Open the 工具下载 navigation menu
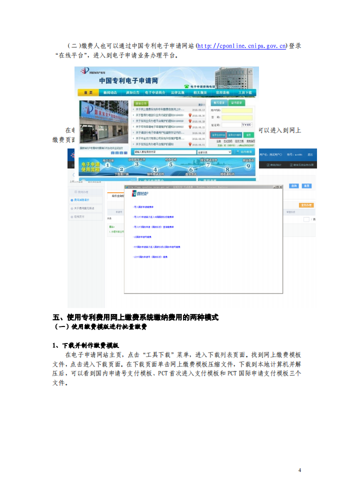The height and width of the screenshot is (501, 354). [245, 92]
